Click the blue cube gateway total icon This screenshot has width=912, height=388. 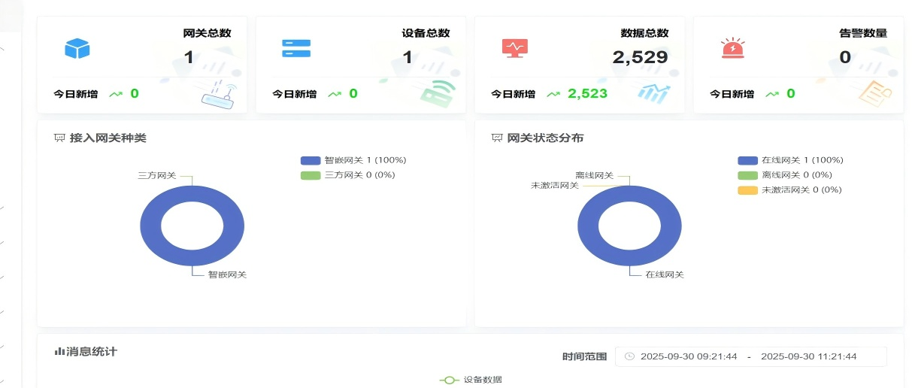click(77, 48)
